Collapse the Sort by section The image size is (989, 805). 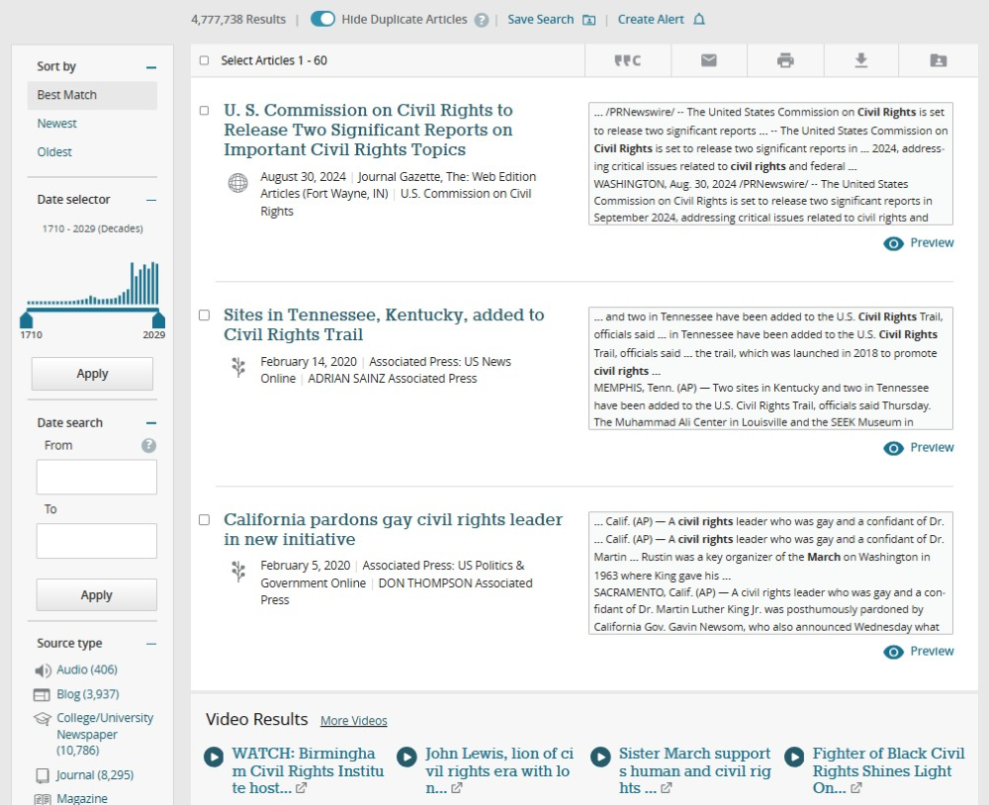151,67
